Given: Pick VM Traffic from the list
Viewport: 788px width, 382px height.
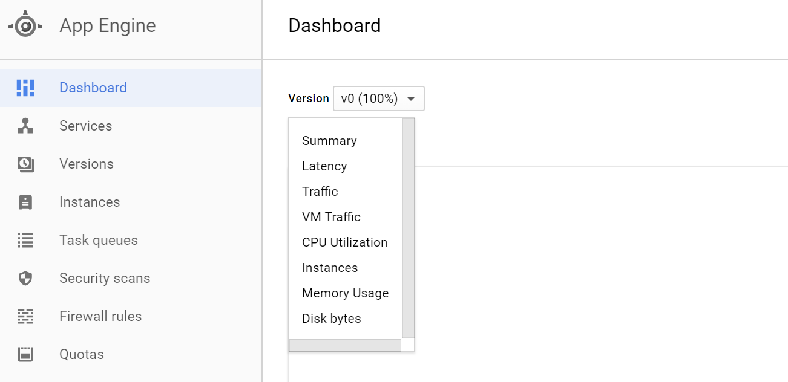Looking at the screenshot, I should tap(331, 217).
